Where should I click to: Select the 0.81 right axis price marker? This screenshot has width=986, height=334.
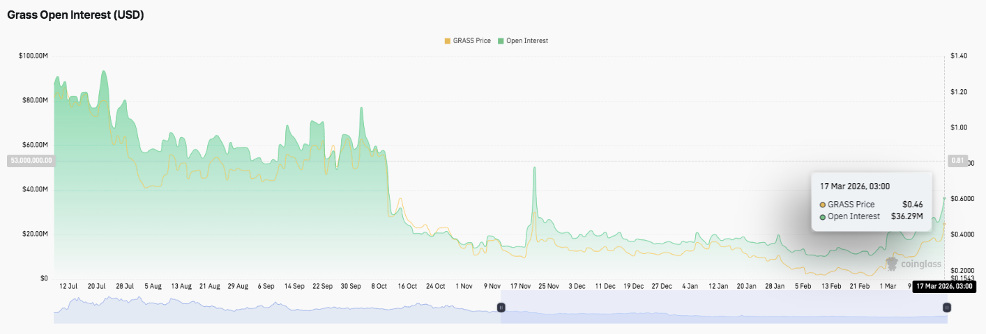coord(956,161)
